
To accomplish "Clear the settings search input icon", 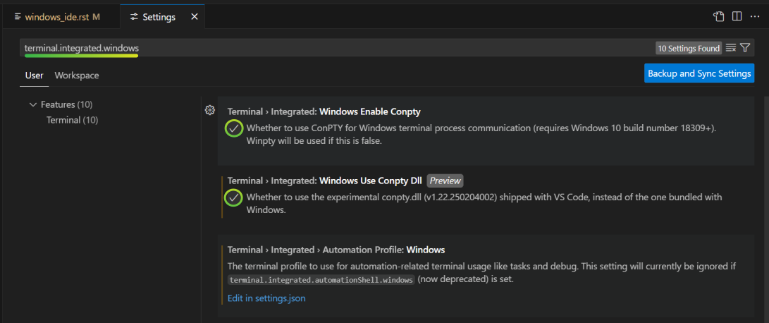I will pyautogui.click(x=731, y=48).
